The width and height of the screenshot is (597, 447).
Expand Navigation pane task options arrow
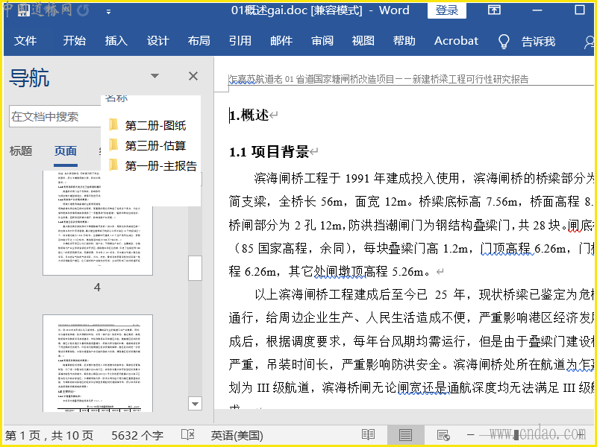coord(154,76)
